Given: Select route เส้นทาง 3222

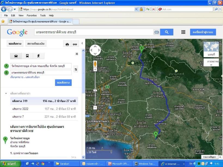Looking at the screenshot, I should click(x=44, y=109).
